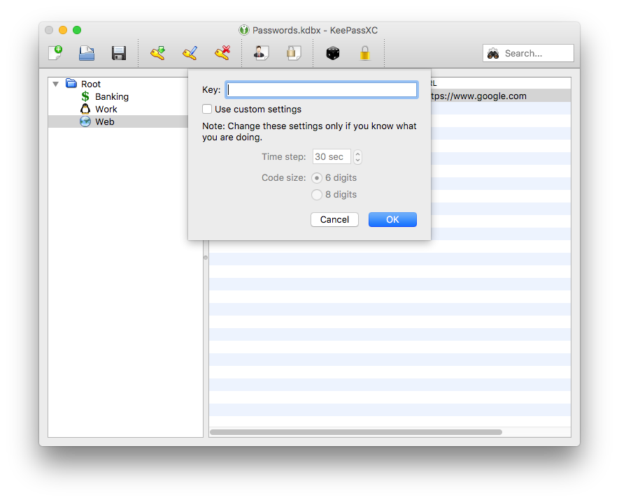
Task: Select the Web group label
Action: click(x=105, y=121)
